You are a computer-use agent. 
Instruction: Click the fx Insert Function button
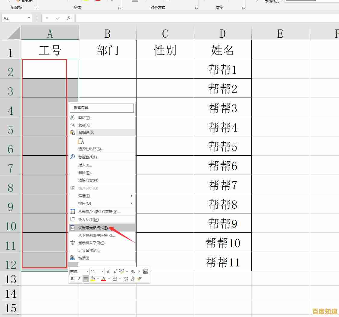[68, 18]
